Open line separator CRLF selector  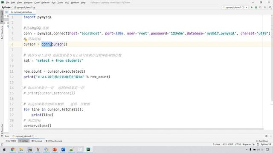tap(230, 144)
